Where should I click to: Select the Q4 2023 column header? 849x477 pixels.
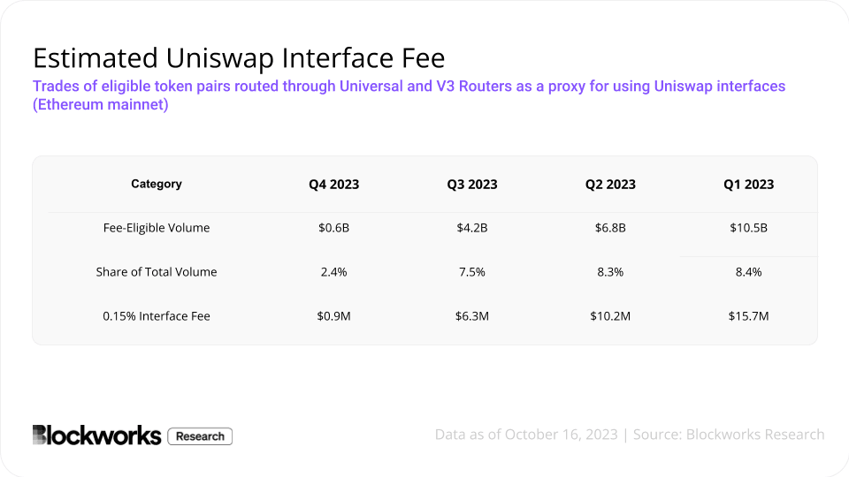(334, 185)
